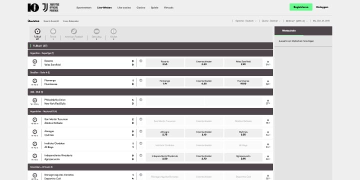Viewport: 360px width, 180px height.
Task: Bet on Independiente Rivadavia to win
Action: 165,157
